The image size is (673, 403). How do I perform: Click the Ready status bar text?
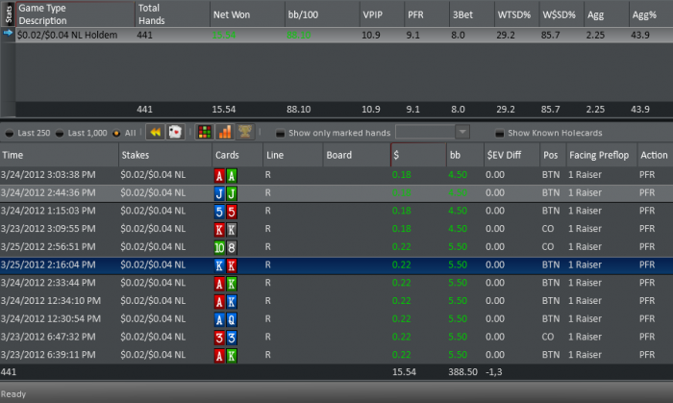[13, 394]
